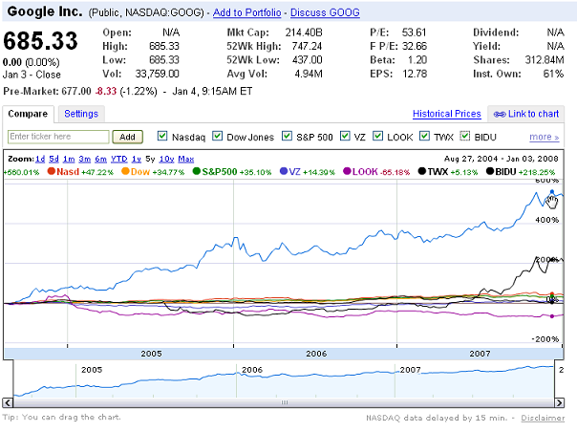This screenshot has height=432, width=577.
Task: Set chart zoom to Max
Action: coord(186,159)
